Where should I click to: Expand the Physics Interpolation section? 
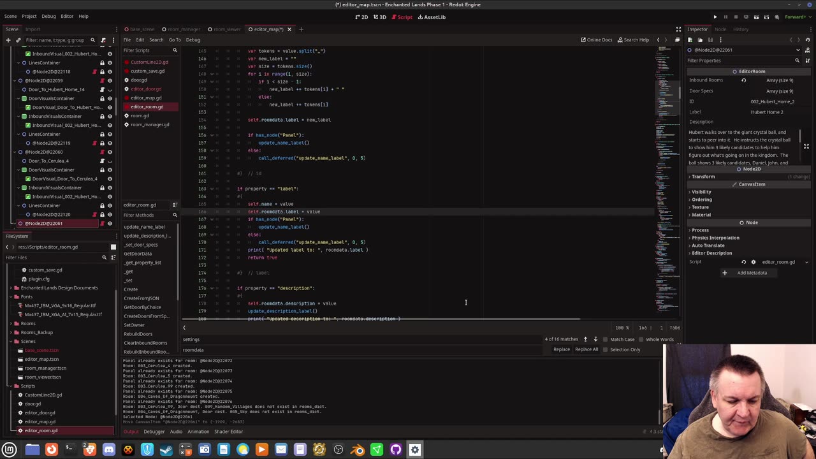(x=715, y=238)
